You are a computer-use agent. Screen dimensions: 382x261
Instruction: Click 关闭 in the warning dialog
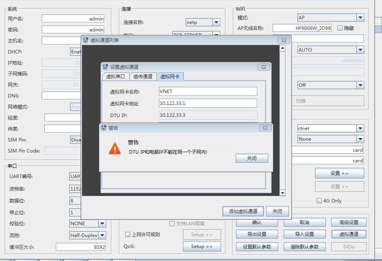[x=252, y=158]
